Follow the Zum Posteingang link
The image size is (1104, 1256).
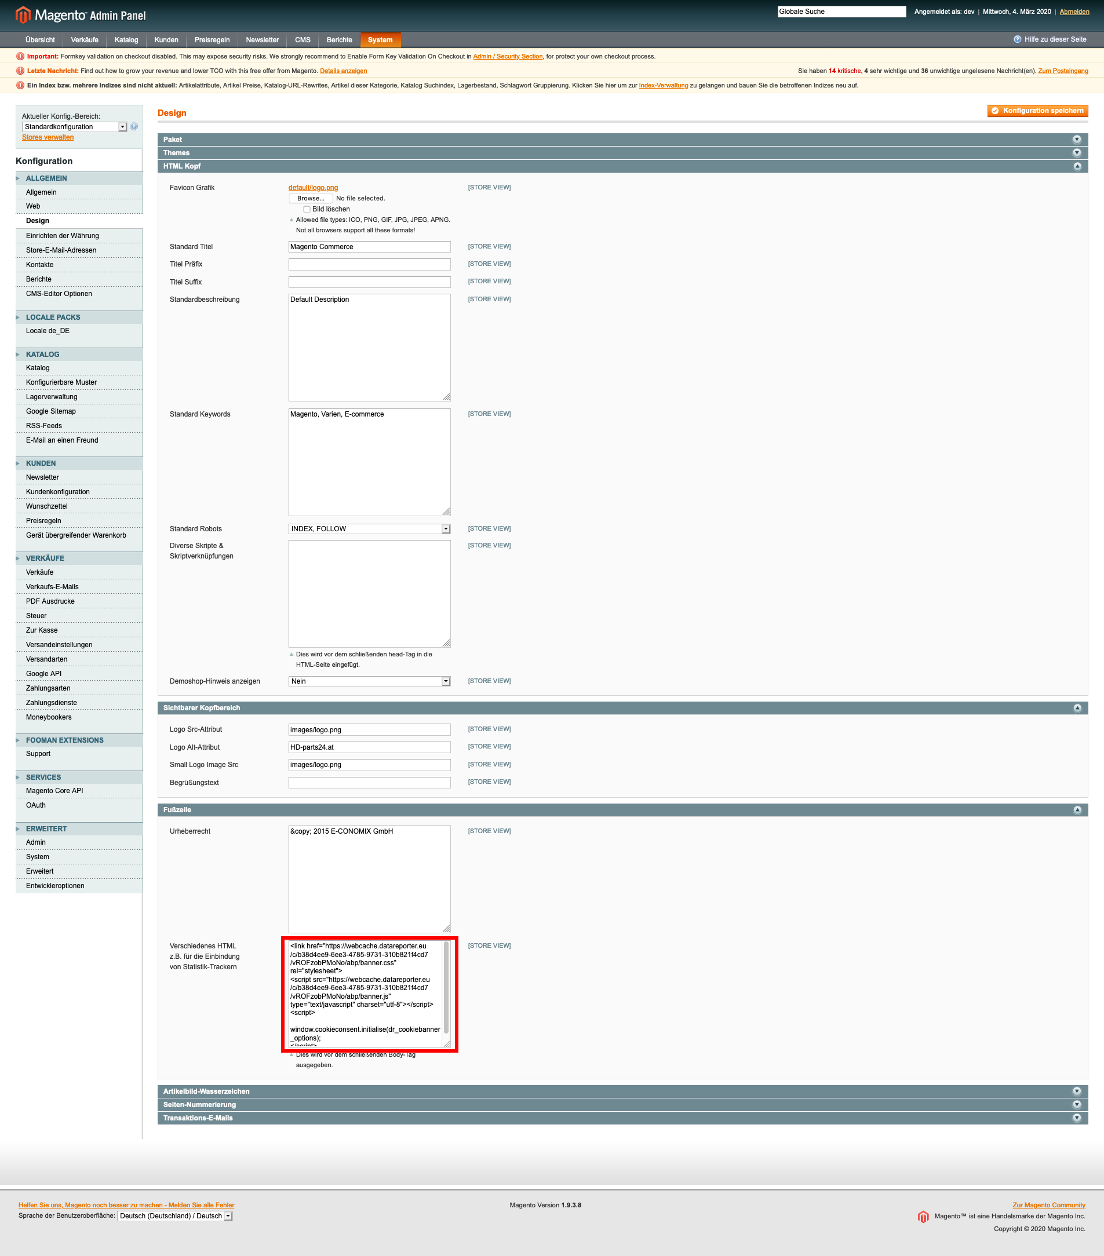pos(1063,71)
